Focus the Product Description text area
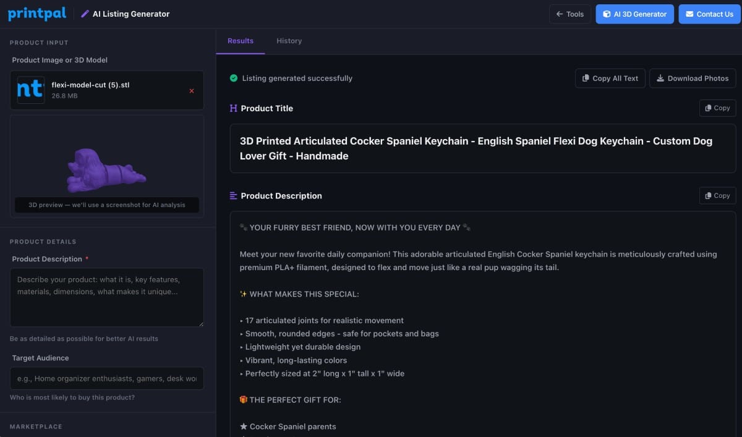742x437 pixels. coord(106,297)
